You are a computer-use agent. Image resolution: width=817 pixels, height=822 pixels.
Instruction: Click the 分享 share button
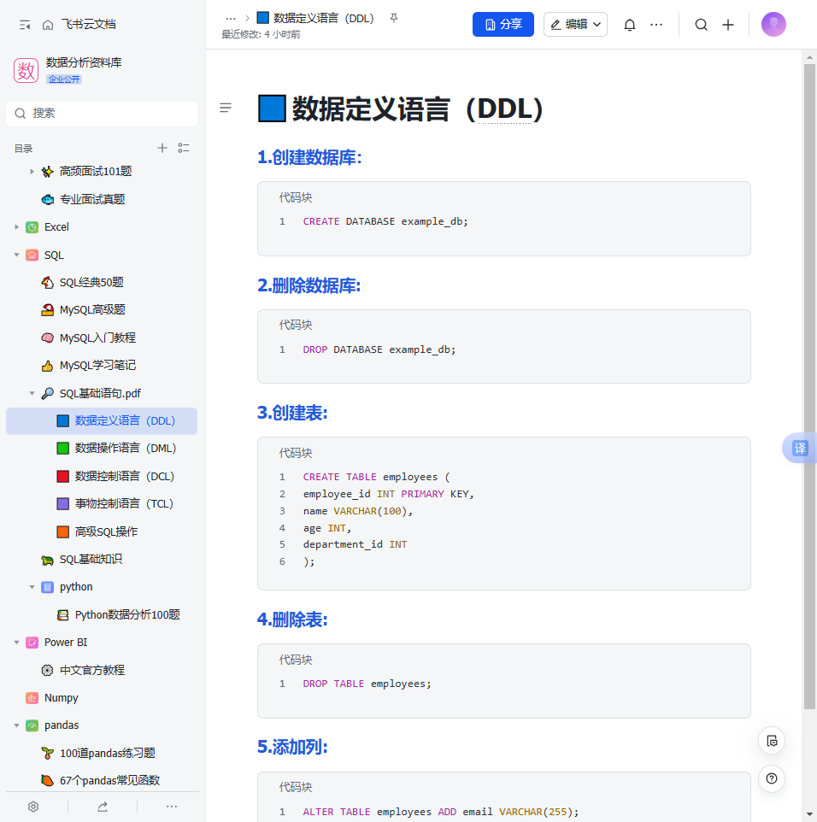click(503, 25)
